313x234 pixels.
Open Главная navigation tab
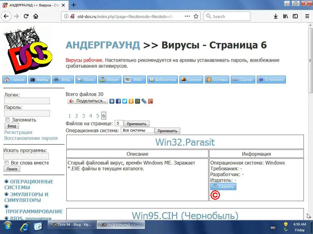point(15,80)
